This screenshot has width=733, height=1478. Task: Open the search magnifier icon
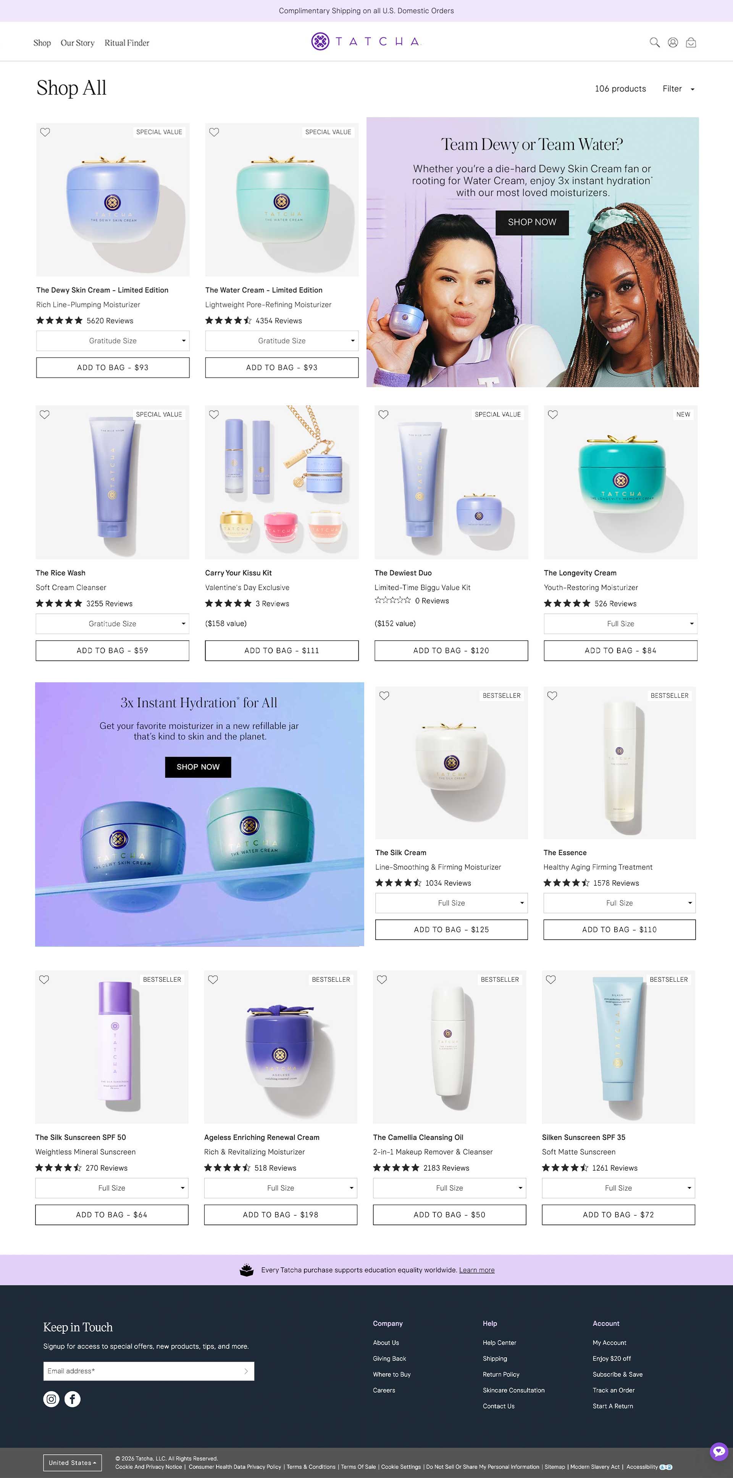(x=654, y=42)
